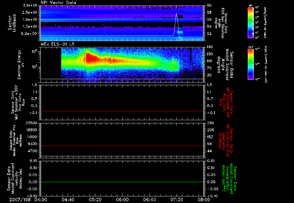Click the red line in scanner position panel
Image resolution: width=294 pixels, height=203 pixels.
pos(122,146)
